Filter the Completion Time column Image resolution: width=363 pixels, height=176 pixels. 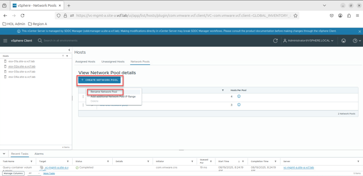click(x=275, y=161)
